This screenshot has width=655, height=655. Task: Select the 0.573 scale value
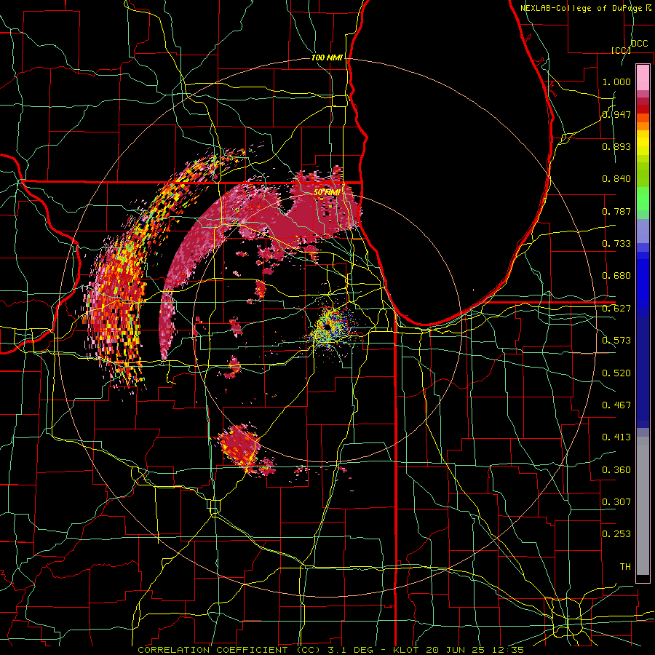[616, 341]
